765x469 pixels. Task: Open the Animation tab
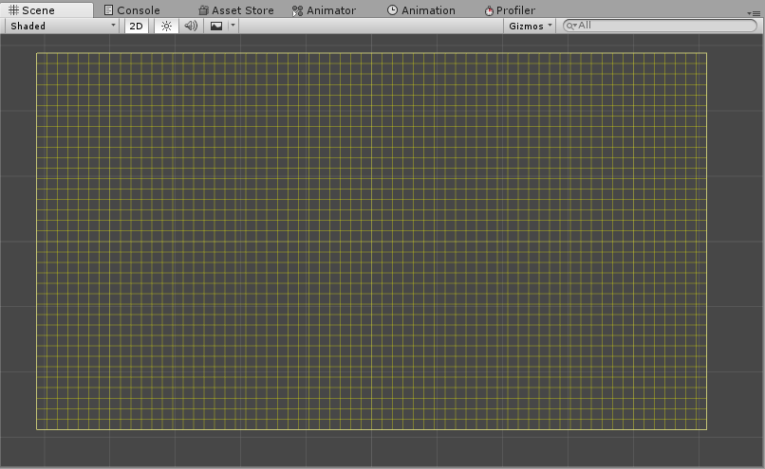tap(421, 10)
